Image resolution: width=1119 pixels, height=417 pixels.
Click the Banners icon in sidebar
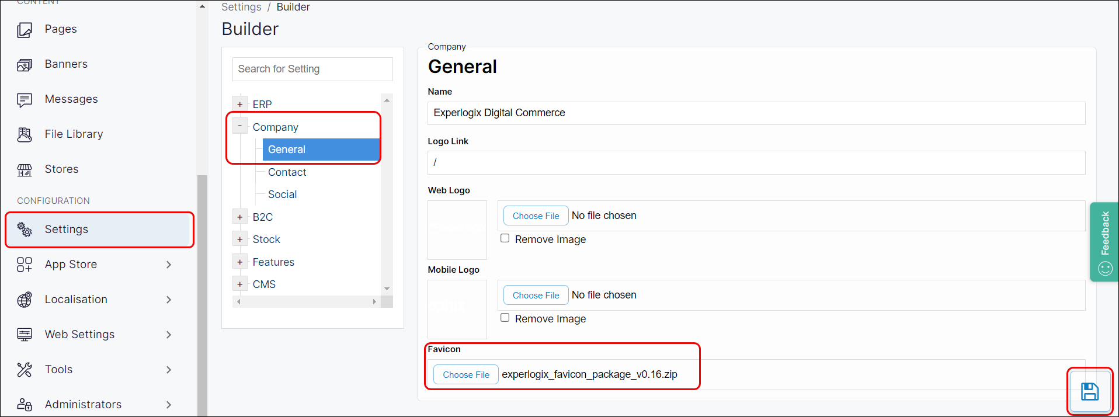[x=25, y=65]
